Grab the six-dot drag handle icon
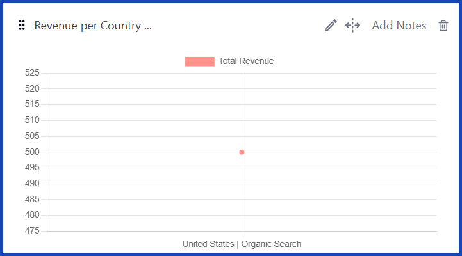 pos(22,26)
